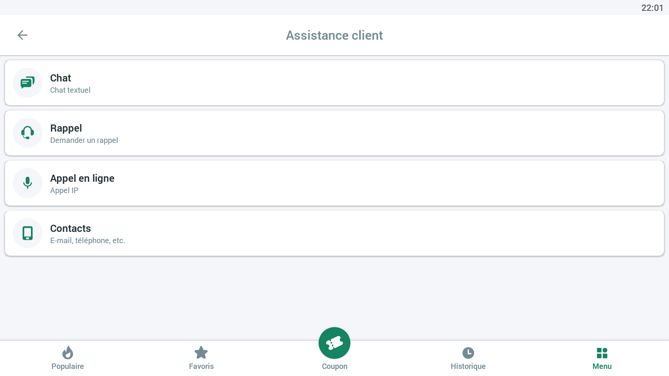Click the Rappel headset icon
Screen dimensions: 669x376
click(28, 133)
